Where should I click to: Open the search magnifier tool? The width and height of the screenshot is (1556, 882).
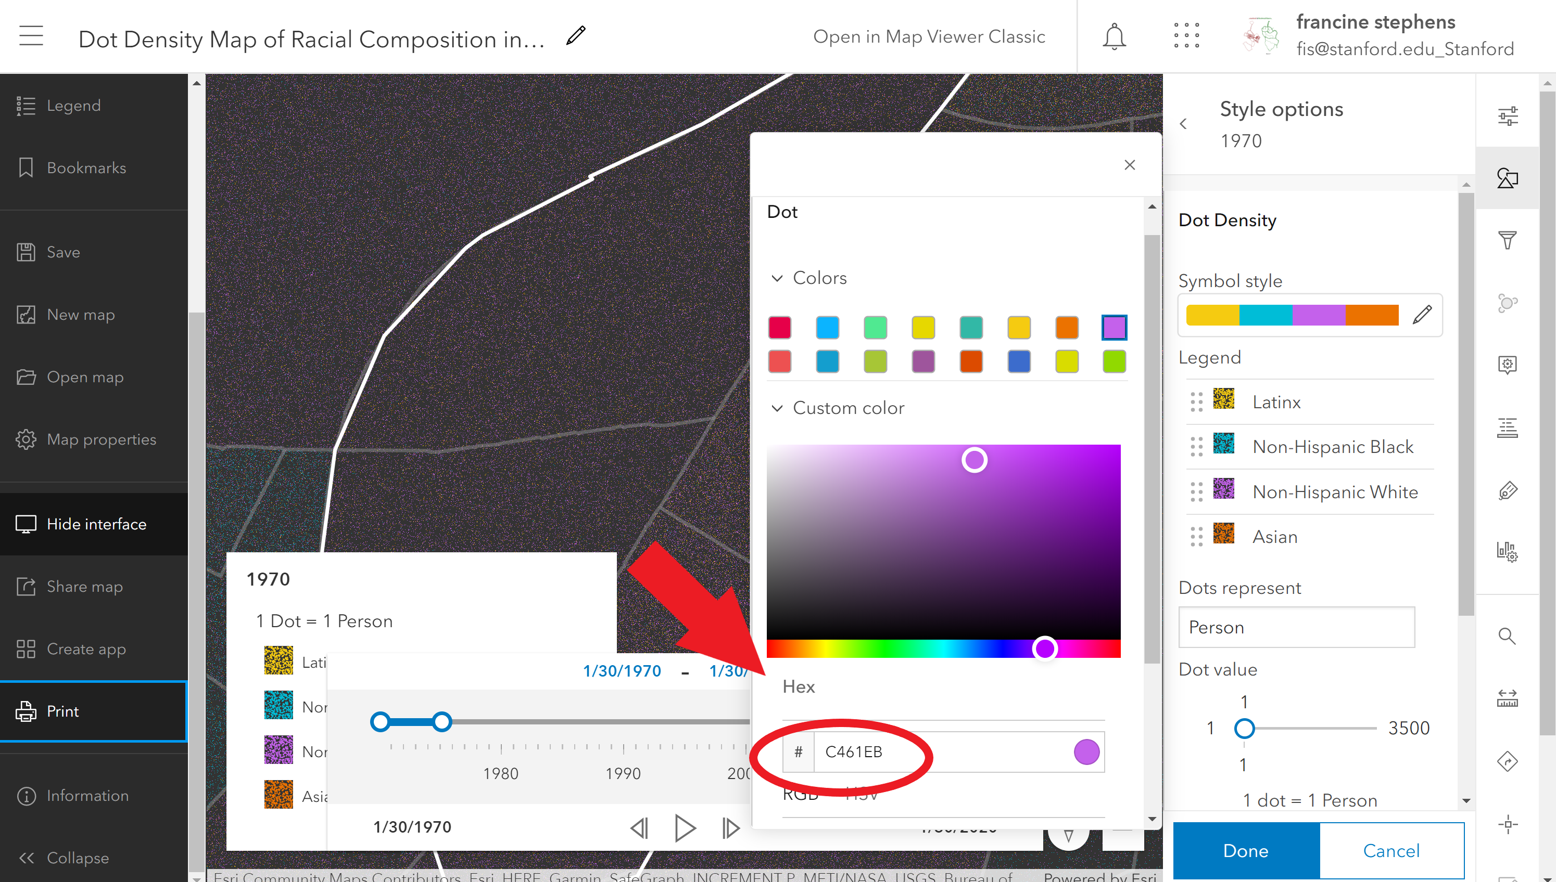(1507, 636)
